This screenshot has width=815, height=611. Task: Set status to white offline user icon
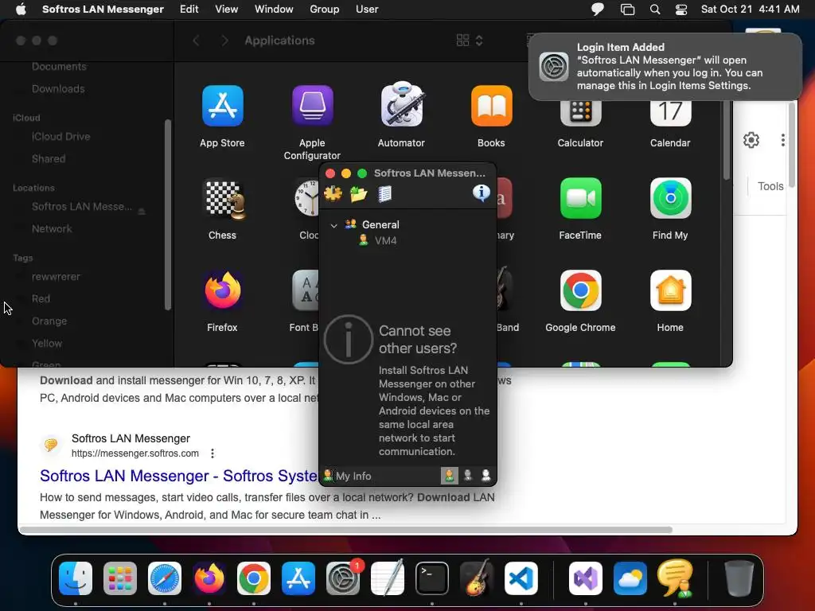tap(486, 476)
